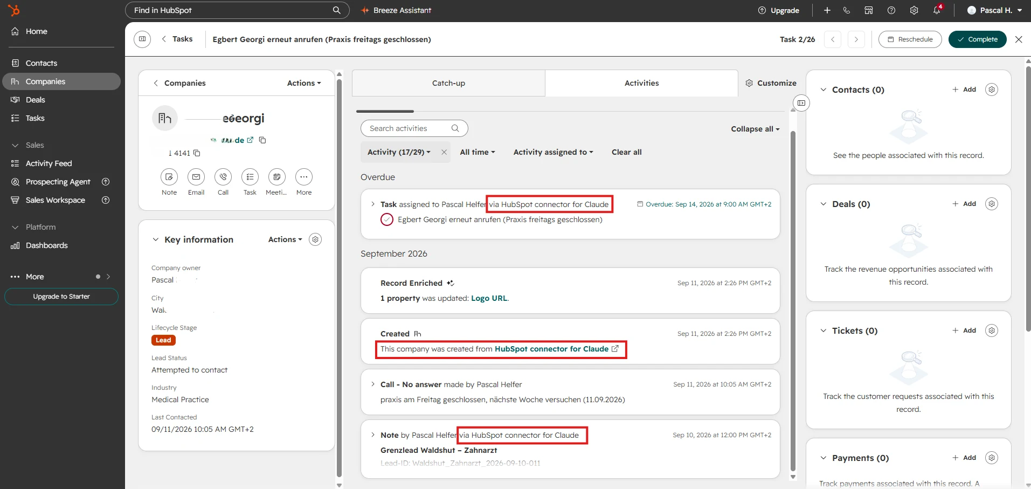Open the help question mark icon
Image resolution: width=1031 pixels, height=489 pixels.
tap(891, 10)
